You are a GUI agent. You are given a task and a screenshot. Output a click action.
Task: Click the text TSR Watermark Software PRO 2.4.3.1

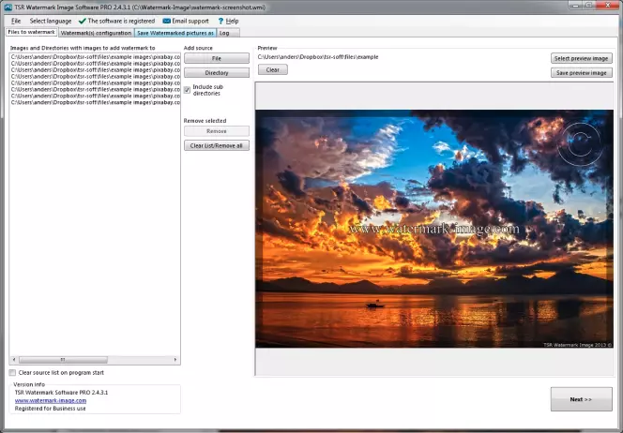tap(61, 393)
